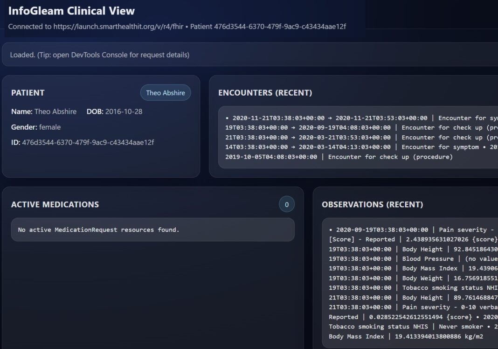Screen dimensions: 498x349
Task: Click the active medications count badge
Action: [x=286, y=204]
